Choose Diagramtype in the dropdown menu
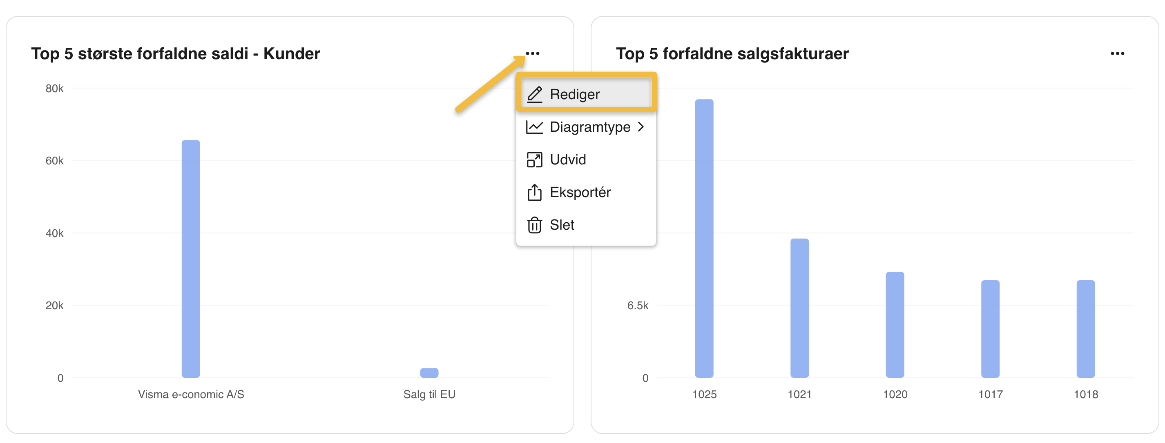This screenshot has height=443, width=1165. coord(590,127)
